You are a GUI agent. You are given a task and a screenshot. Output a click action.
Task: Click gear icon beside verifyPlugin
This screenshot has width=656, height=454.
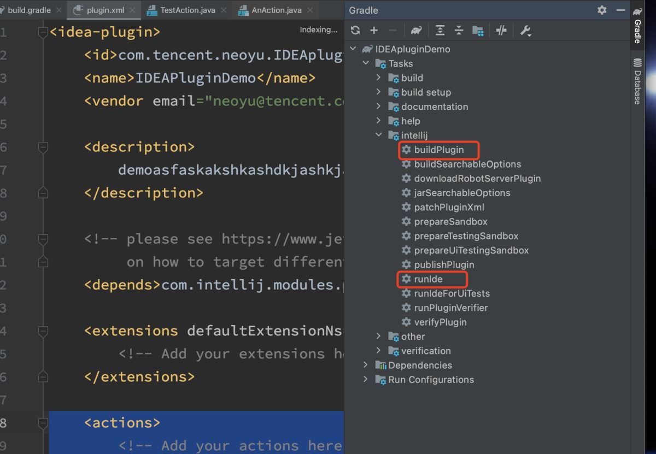click(406, 322)
